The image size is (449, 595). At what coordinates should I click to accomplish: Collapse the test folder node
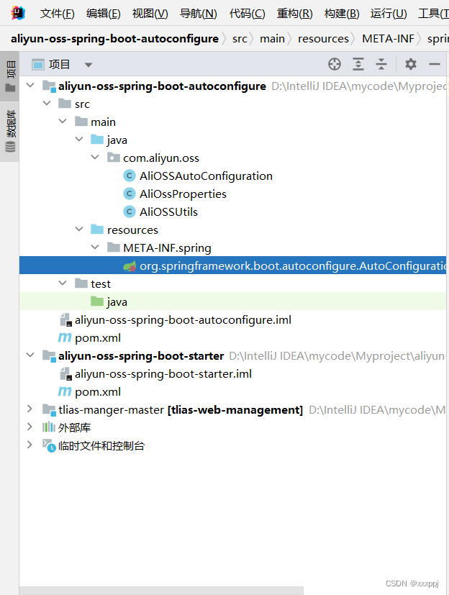[x=63, y=283]
